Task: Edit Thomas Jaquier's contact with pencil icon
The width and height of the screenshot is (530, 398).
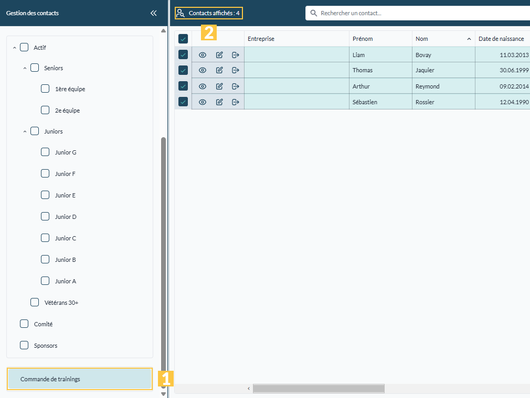Action: [219, 70]
